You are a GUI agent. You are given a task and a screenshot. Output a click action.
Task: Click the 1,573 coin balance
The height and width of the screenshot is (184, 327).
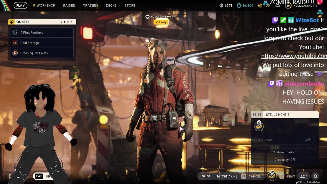[x=228, y=5]
